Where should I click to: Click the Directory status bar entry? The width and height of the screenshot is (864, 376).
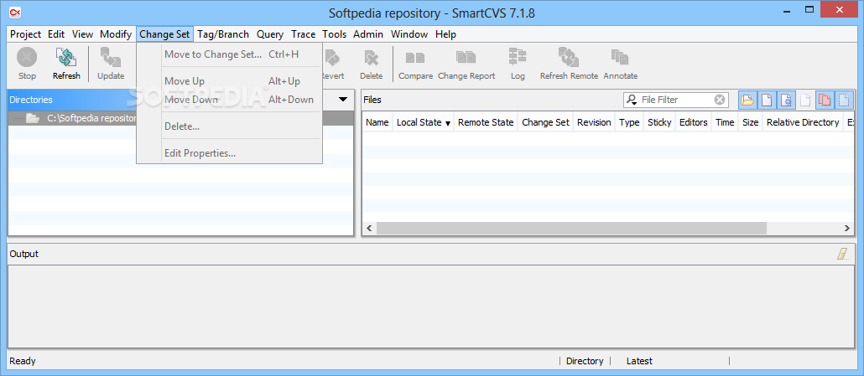pyautogui.click(x=585, y=361)
